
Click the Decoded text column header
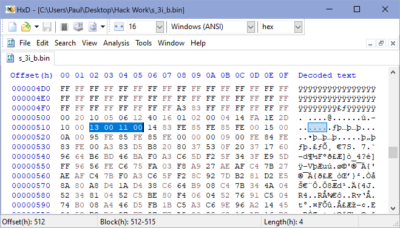[327, 75]
